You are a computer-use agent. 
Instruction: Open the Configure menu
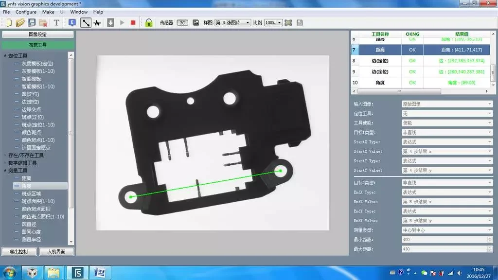[x=26, y=12]
